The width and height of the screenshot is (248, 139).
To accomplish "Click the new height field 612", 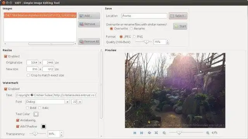I will 48,69.
